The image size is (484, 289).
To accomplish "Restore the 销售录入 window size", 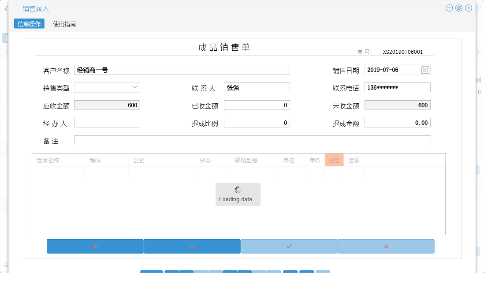I will pos(458,8).
